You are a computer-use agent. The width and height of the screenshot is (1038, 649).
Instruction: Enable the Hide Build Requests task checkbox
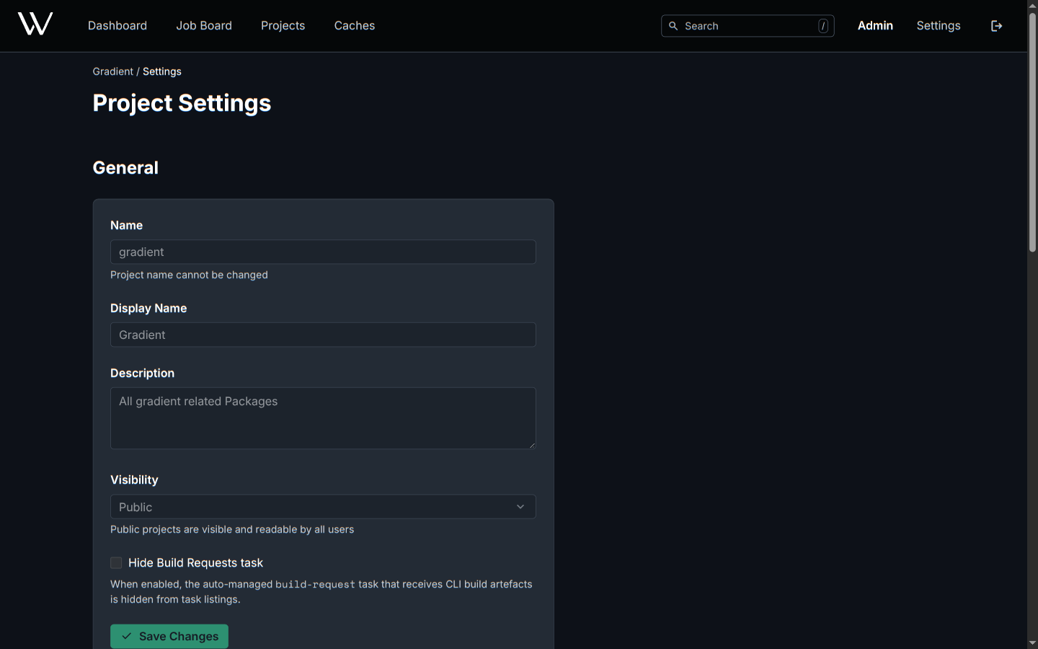pyautogui.click(x=116, y=562)
